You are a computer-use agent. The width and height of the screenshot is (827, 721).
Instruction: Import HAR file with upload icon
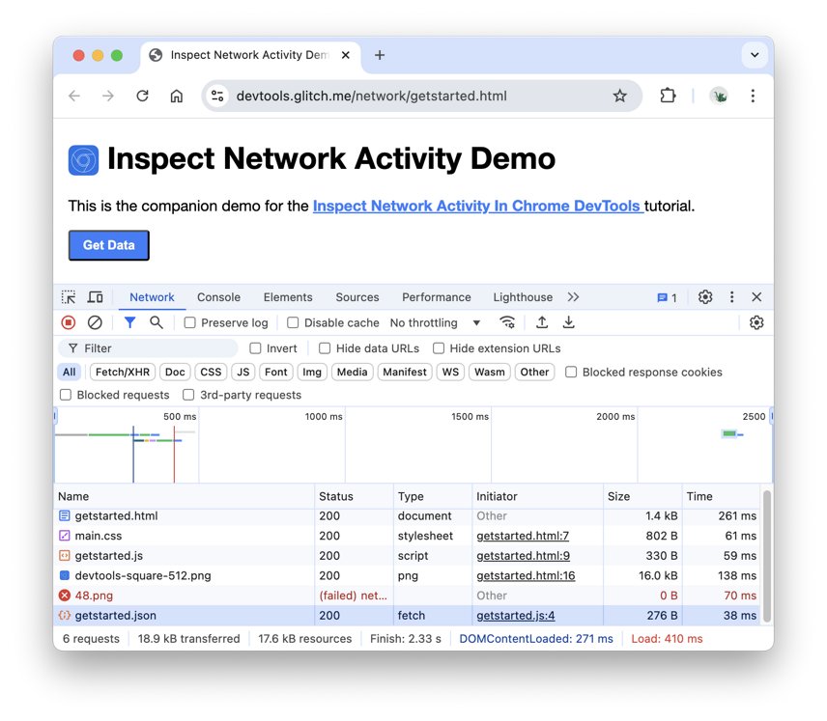(x=542, y=322)
